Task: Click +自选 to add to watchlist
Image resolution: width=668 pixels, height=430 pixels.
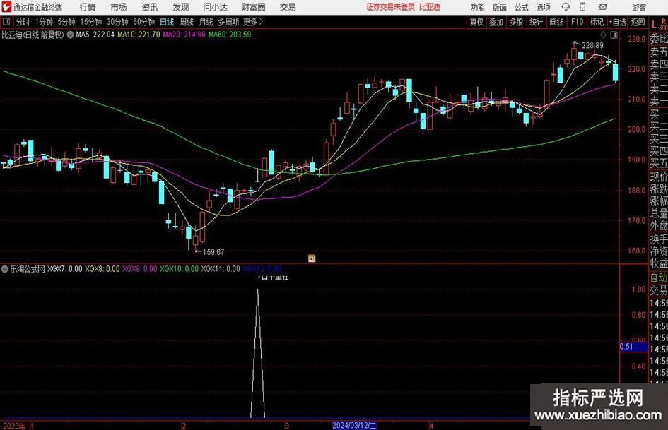Action: (x=617, y=22)
